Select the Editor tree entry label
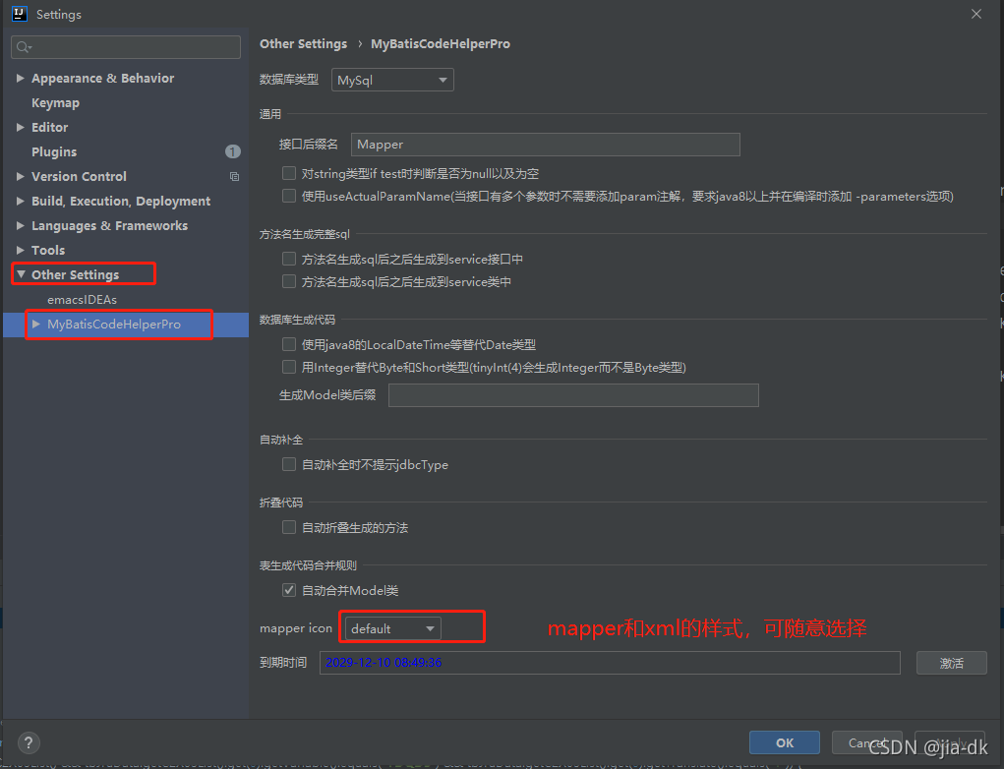 click(50, 128)
